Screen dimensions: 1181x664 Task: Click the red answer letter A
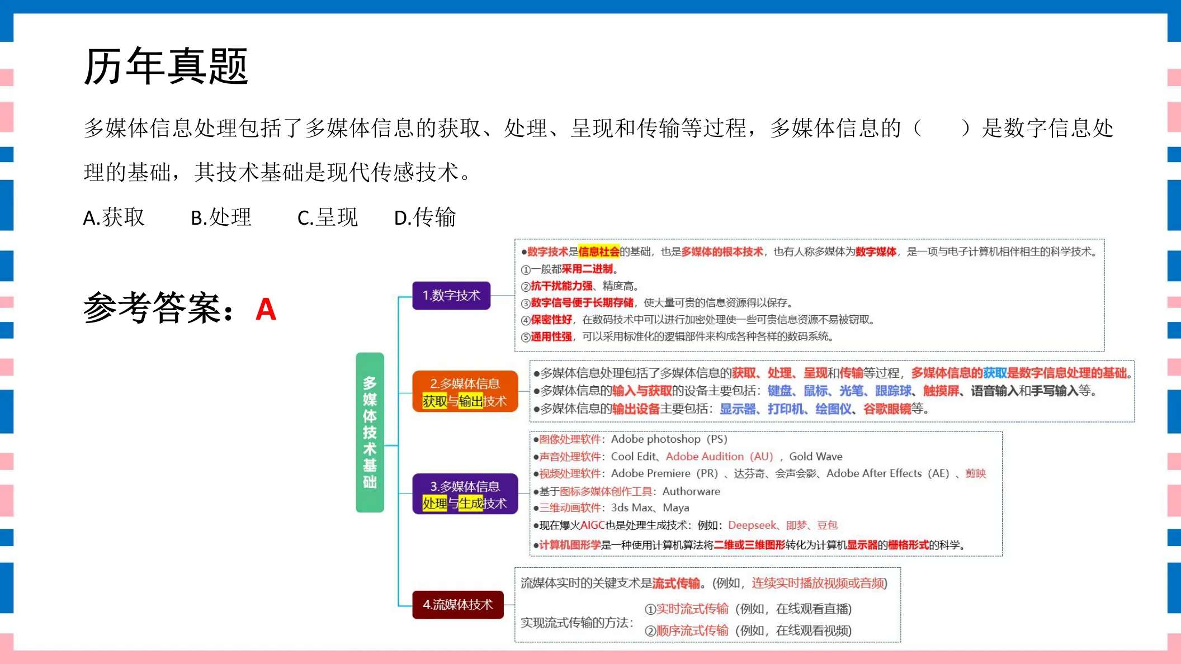(266, 309)
